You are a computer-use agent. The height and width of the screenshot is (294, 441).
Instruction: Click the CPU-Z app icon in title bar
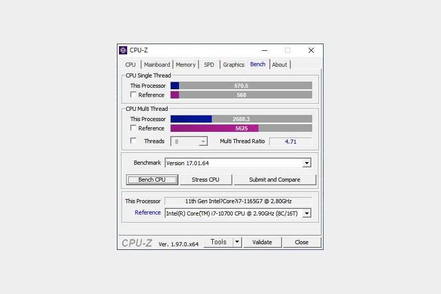(123, 50)
